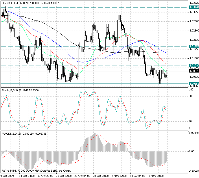The height and width of the screenshot is (178, 199).
Task: Click the 21 Oct 12:00 time label
Action: (x=64, y=175)
